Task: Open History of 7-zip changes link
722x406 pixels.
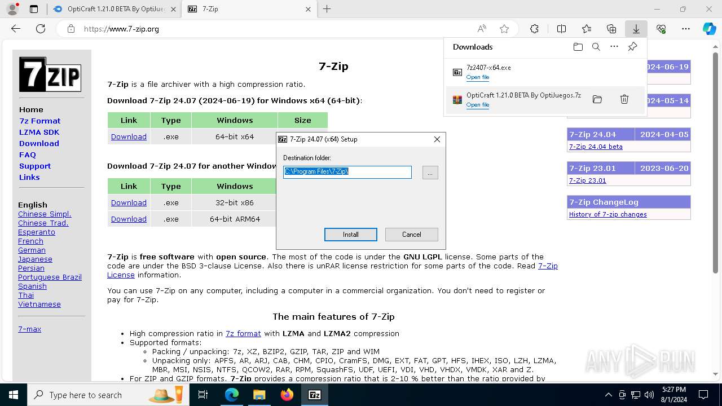Action: click(607, 214)
